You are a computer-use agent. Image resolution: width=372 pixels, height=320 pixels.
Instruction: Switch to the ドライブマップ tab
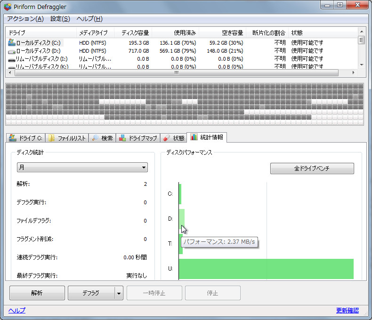click(x=138, y=138)
